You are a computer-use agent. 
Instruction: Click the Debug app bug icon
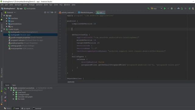tap(172, 9)
